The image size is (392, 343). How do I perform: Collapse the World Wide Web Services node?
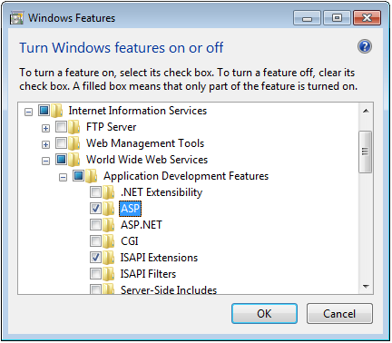[x=45, y=162]
